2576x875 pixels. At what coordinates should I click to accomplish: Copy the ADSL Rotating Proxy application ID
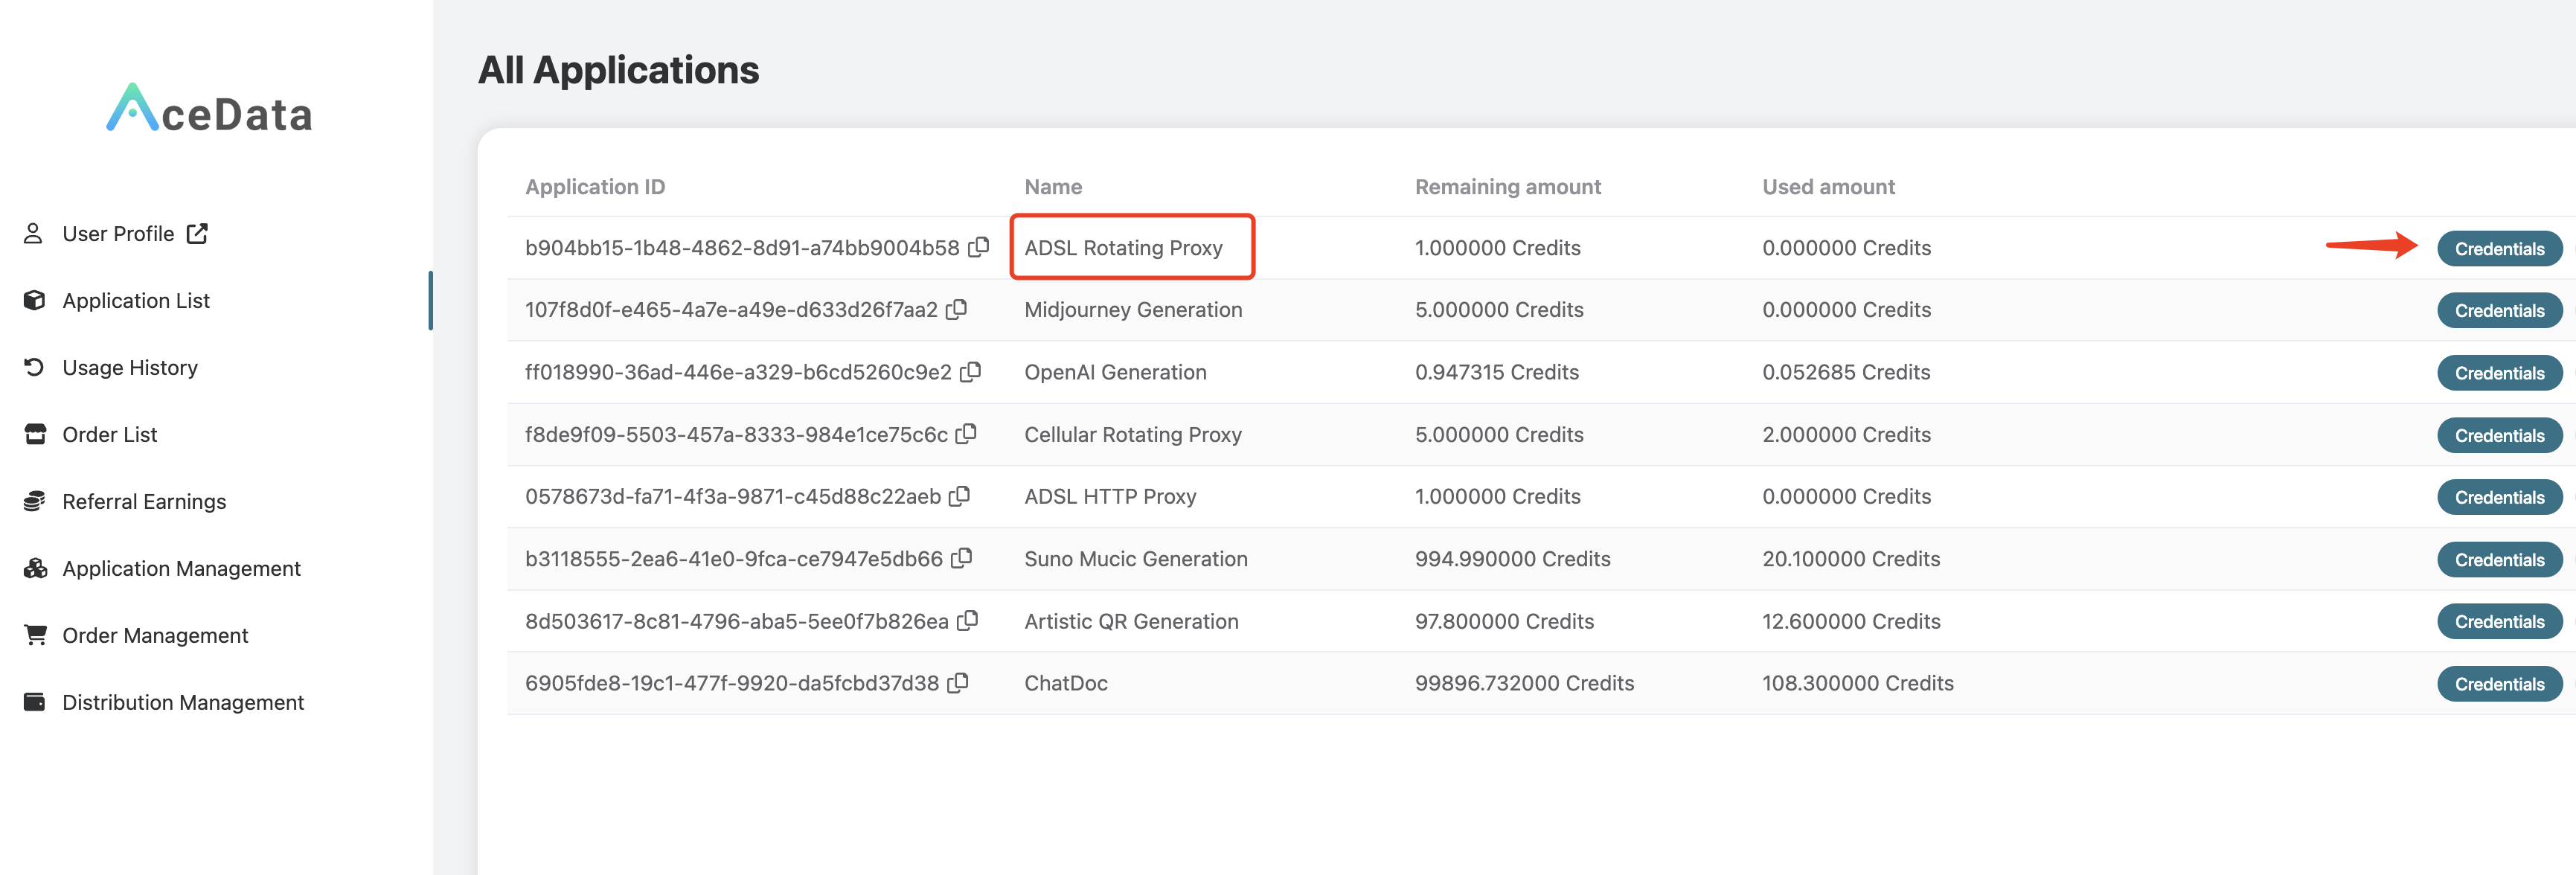pyautogui.click(x=979, y=246)
